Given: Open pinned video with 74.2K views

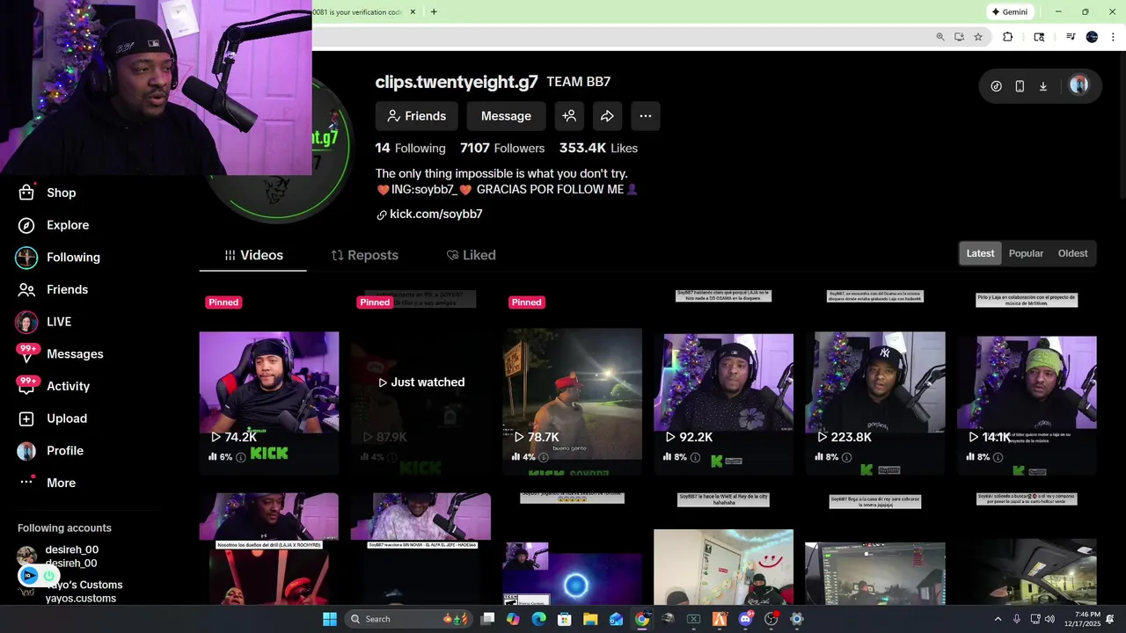Looking at the screenshot, I should (269, 382).
